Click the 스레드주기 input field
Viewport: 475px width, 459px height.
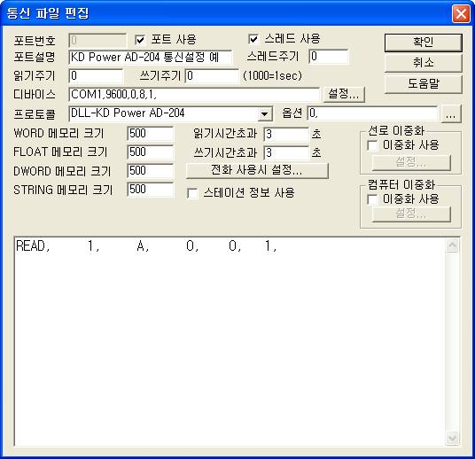pos(329,57)
